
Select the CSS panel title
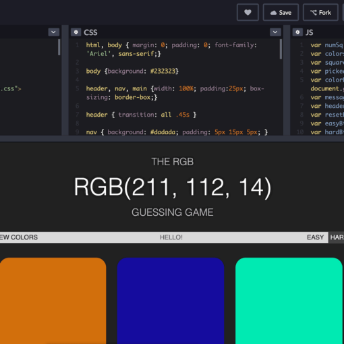[x=90, y=32]
